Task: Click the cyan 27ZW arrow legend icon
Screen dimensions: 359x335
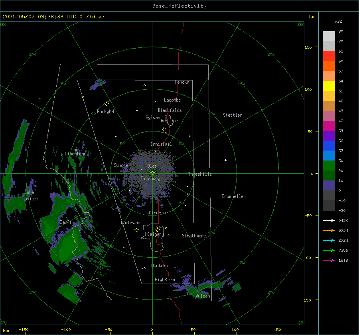Action: point(329,240)
